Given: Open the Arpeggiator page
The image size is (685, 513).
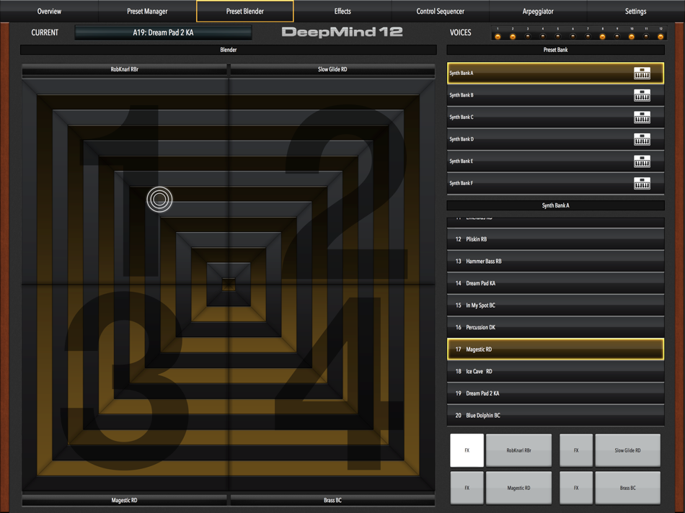Looking at the screenshot, I should click(x=537, y=10).
